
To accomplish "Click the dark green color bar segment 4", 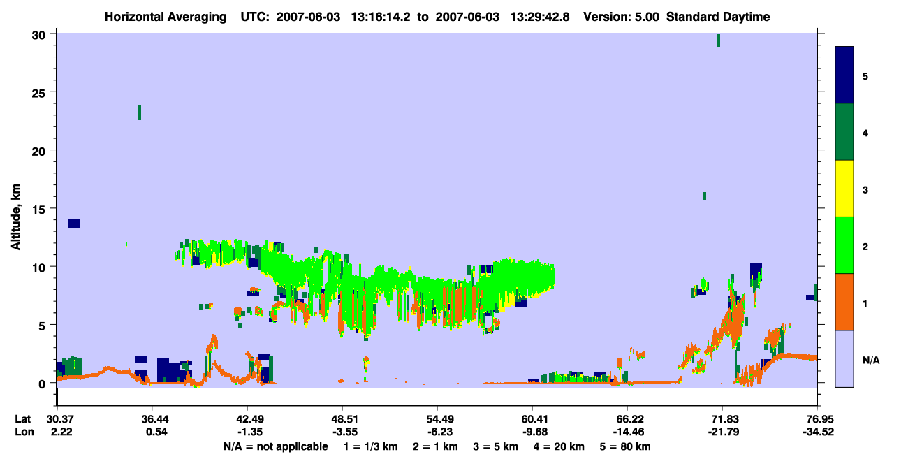I will point(844,132).
